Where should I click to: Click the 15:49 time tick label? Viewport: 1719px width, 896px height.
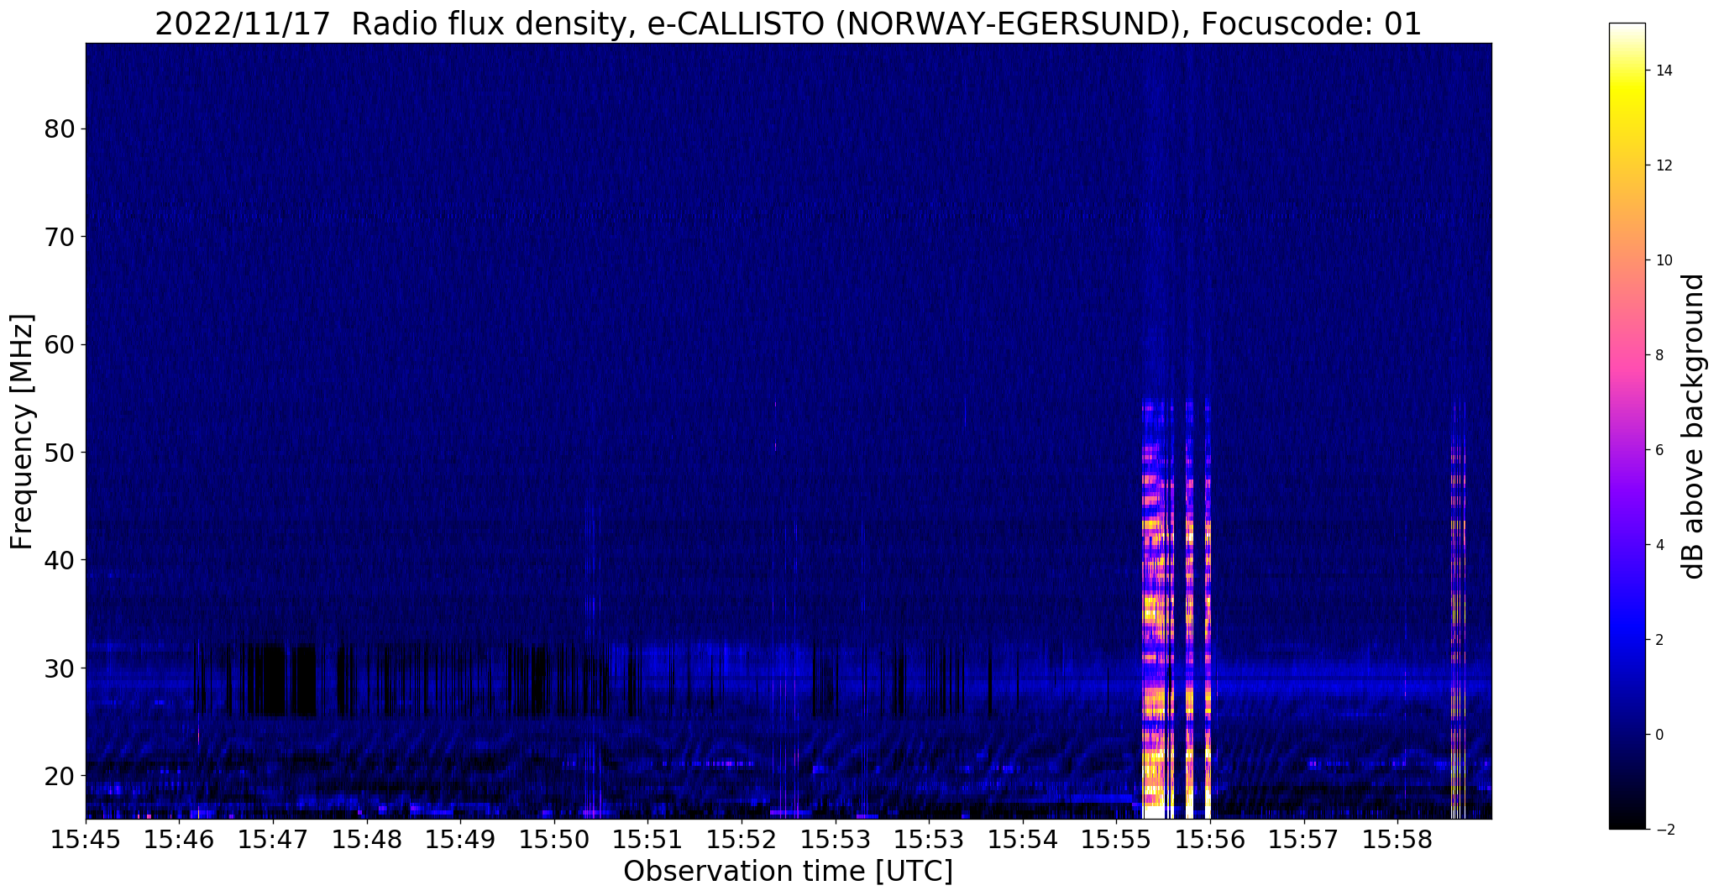[460, 840]
